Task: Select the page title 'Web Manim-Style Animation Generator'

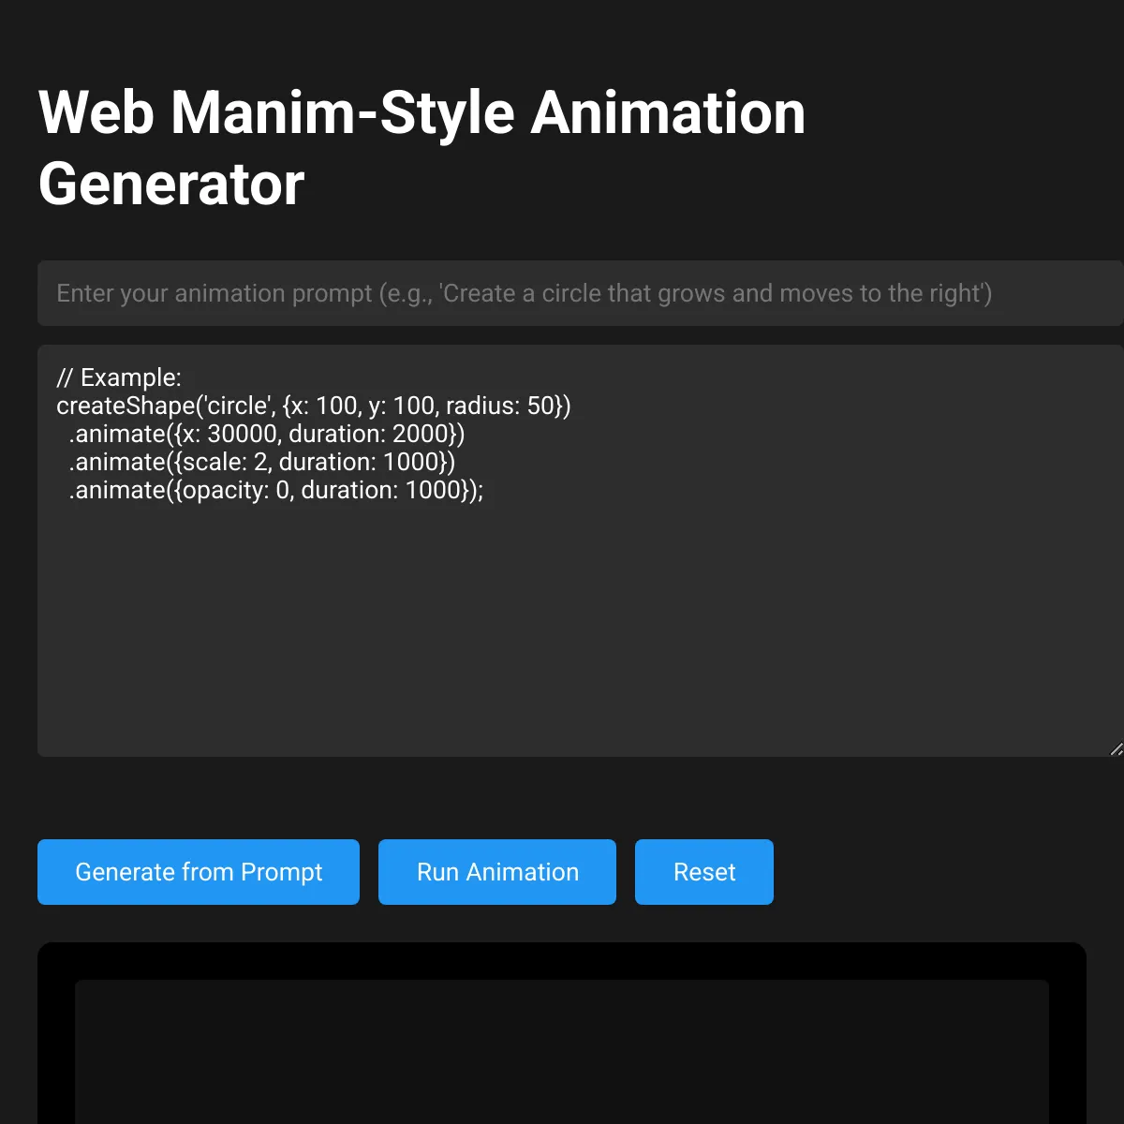Action: click(x=421, y=148)
